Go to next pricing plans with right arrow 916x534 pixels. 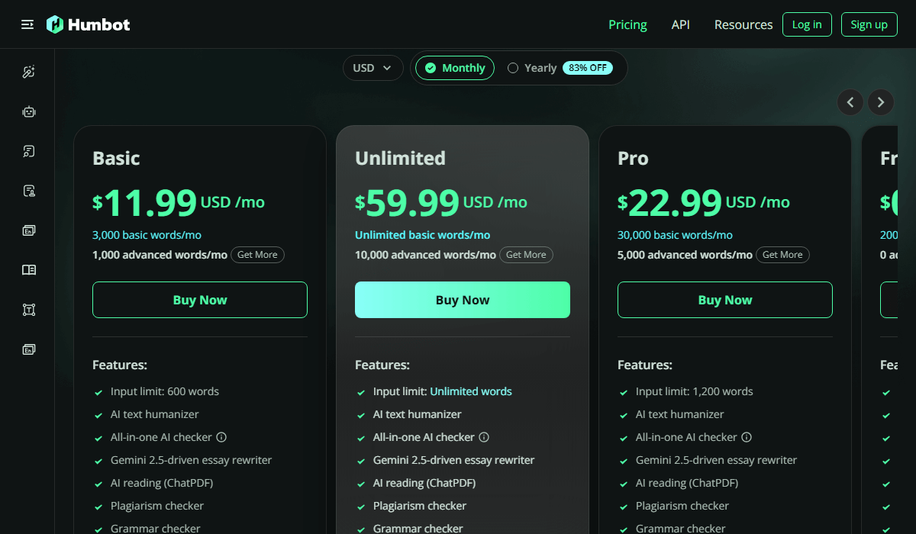coord(881,101)
